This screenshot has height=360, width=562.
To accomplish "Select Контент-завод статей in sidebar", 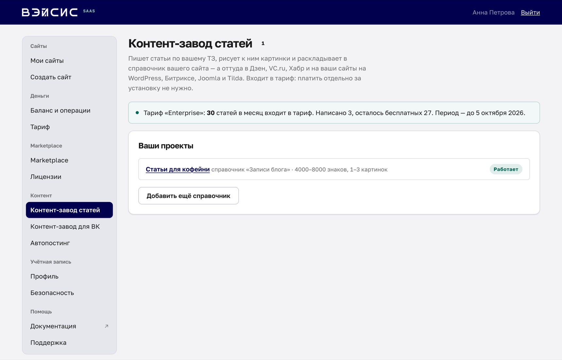I will click(69, 210).
